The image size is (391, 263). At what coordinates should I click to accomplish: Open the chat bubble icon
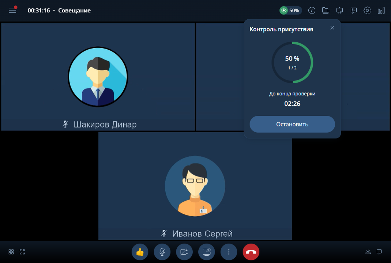[x=379, y=252]
